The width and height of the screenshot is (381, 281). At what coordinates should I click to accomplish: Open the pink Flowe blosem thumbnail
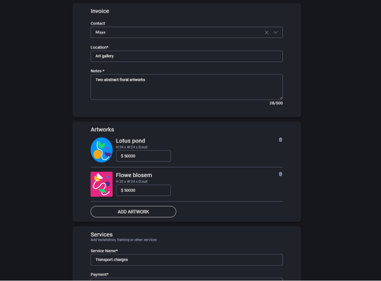pyautogui.click(x=102, y=184)
